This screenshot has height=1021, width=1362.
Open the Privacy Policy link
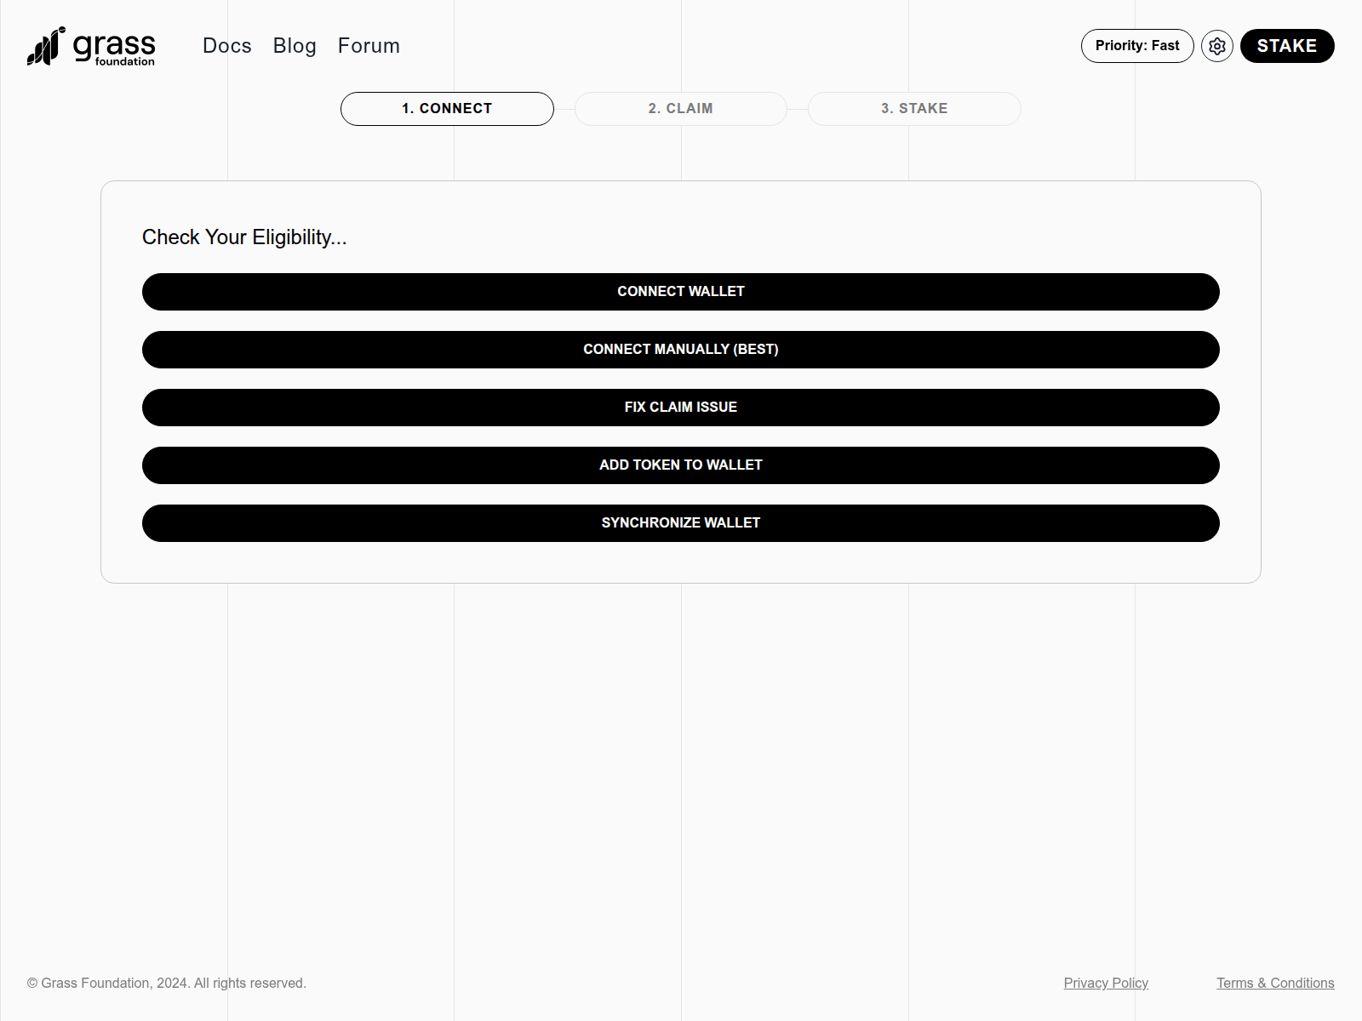pyautogui.click(x=1106, y=983)
